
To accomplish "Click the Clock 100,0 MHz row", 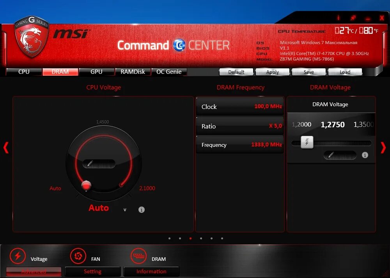I will click(240, 107).
